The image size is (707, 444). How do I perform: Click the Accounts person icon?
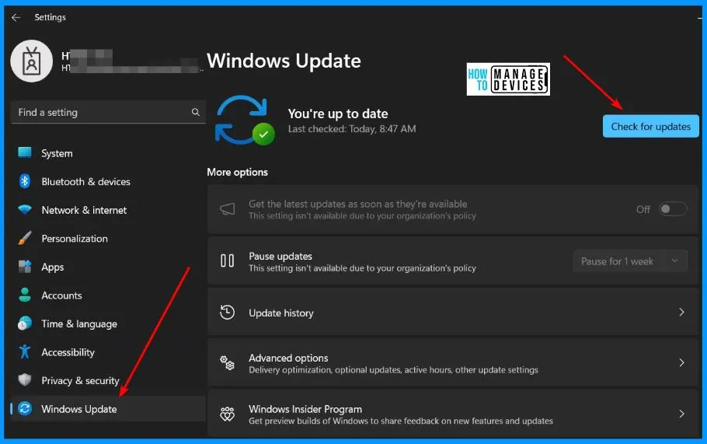click(x=25, y=295)
